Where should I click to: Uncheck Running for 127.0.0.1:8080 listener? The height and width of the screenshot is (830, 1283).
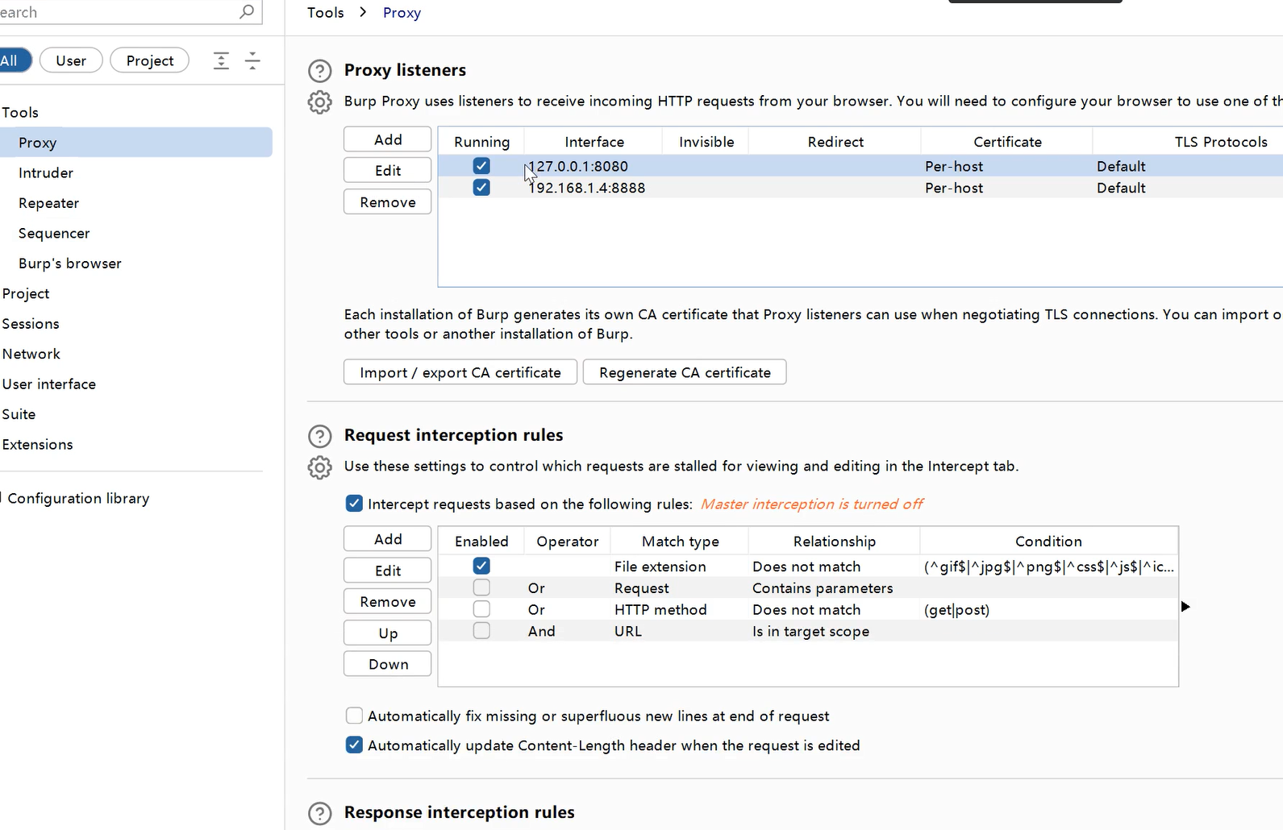481,166
